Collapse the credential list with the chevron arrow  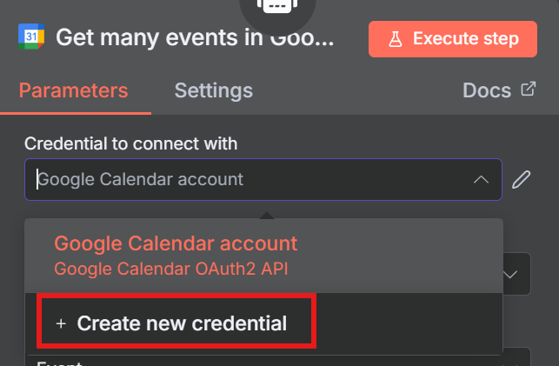tap(481, 180)
